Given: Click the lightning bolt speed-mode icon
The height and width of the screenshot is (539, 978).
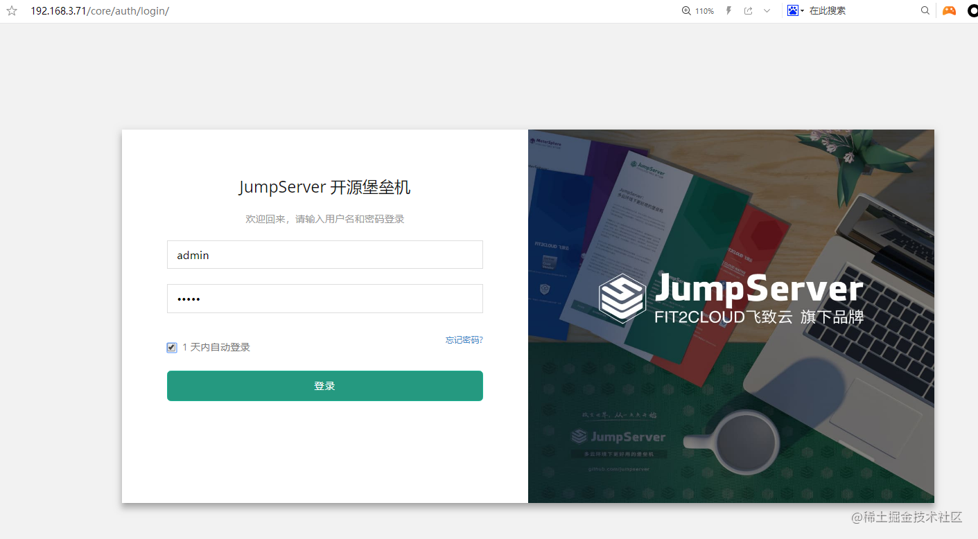Looking at the screenshot, I should 728,11.
